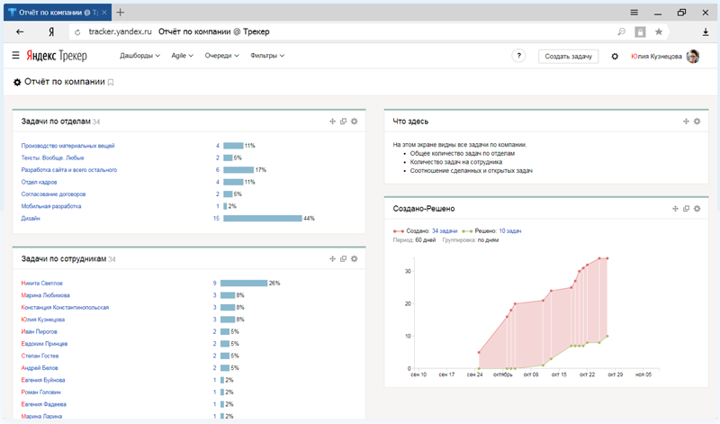
Task: Open Степан Гостев employee link
Action: pyautogui.click(x=40, y=356)
